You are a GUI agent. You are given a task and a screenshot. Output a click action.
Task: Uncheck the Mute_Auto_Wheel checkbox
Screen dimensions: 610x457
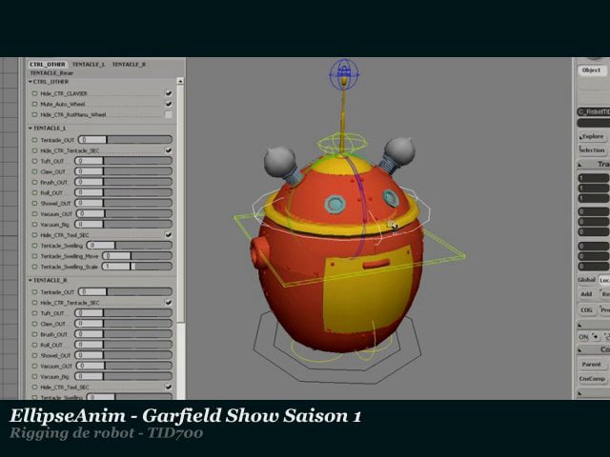[169, 104]
